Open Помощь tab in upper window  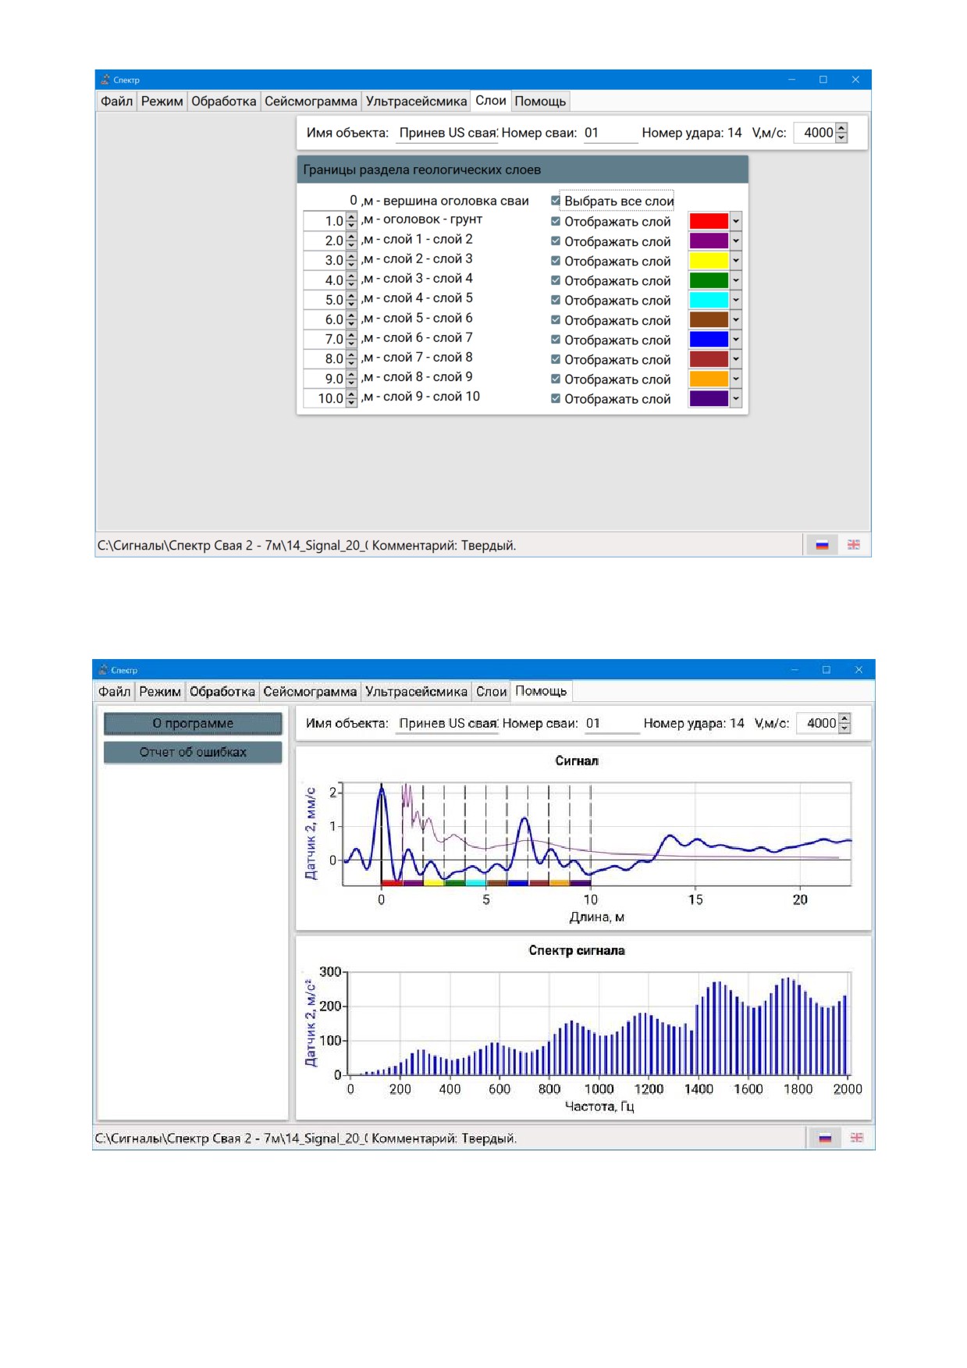540,102
